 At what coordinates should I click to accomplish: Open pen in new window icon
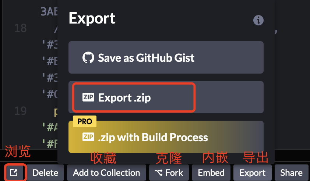[x=14, y=173]
